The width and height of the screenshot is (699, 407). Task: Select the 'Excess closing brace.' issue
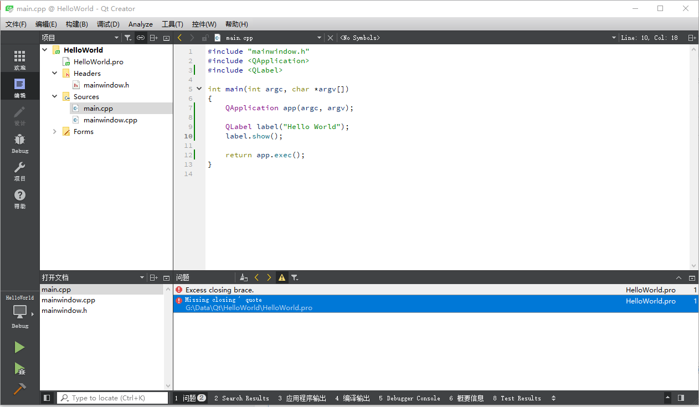tap(436, 290)
